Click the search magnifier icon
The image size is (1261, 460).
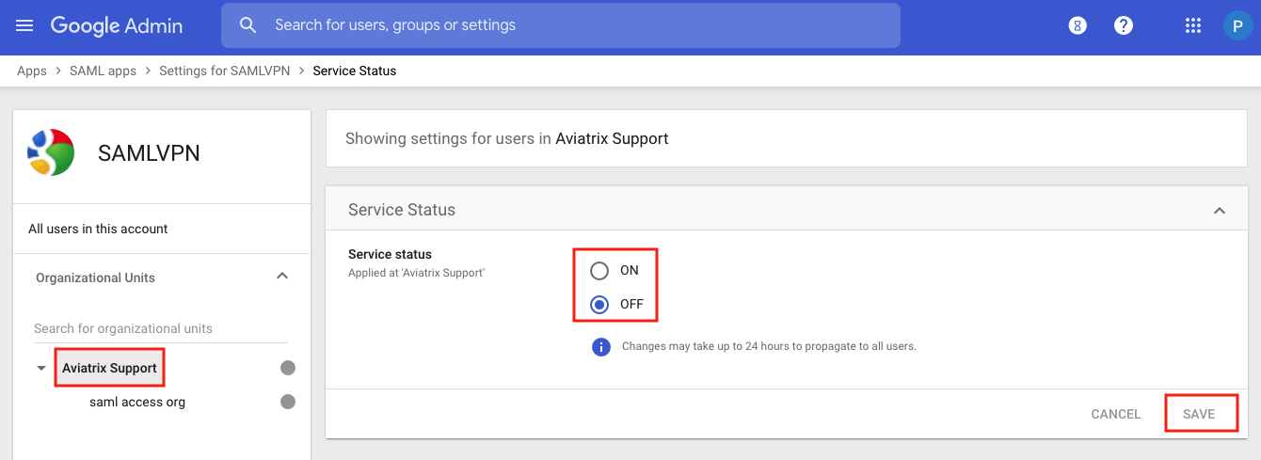[248, 25]
